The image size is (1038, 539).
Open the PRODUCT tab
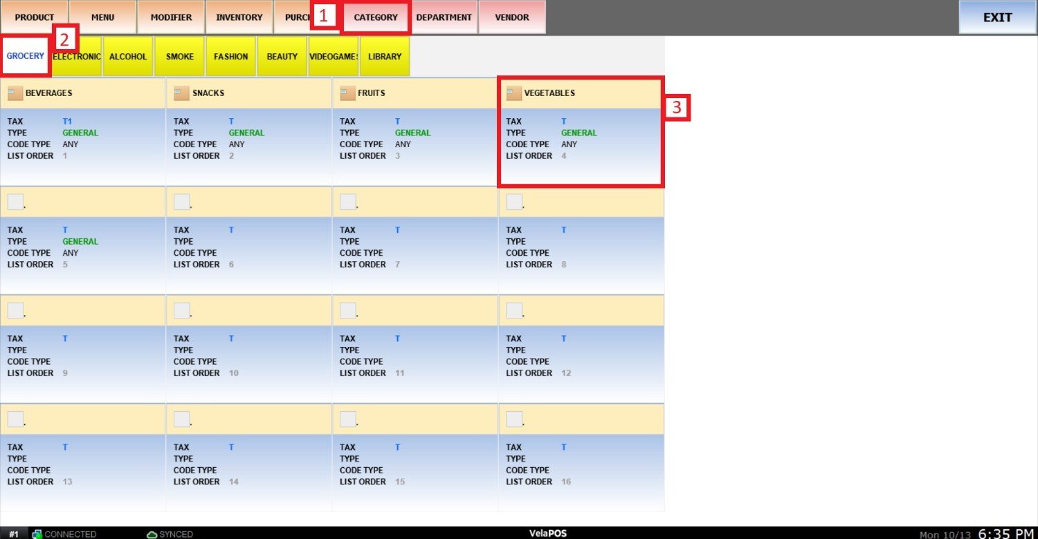point(35,17)
